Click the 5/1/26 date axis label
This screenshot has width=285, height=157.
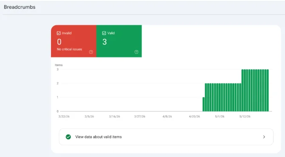(220, 117)
